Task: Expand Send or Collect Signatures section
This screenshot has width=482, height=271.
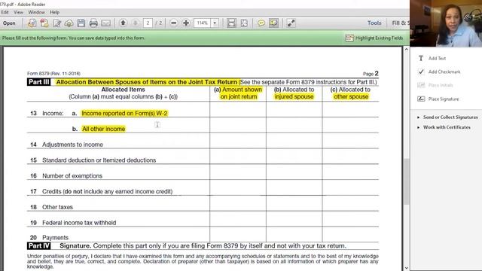Action: pyautogui.click(x=448, y=117)
